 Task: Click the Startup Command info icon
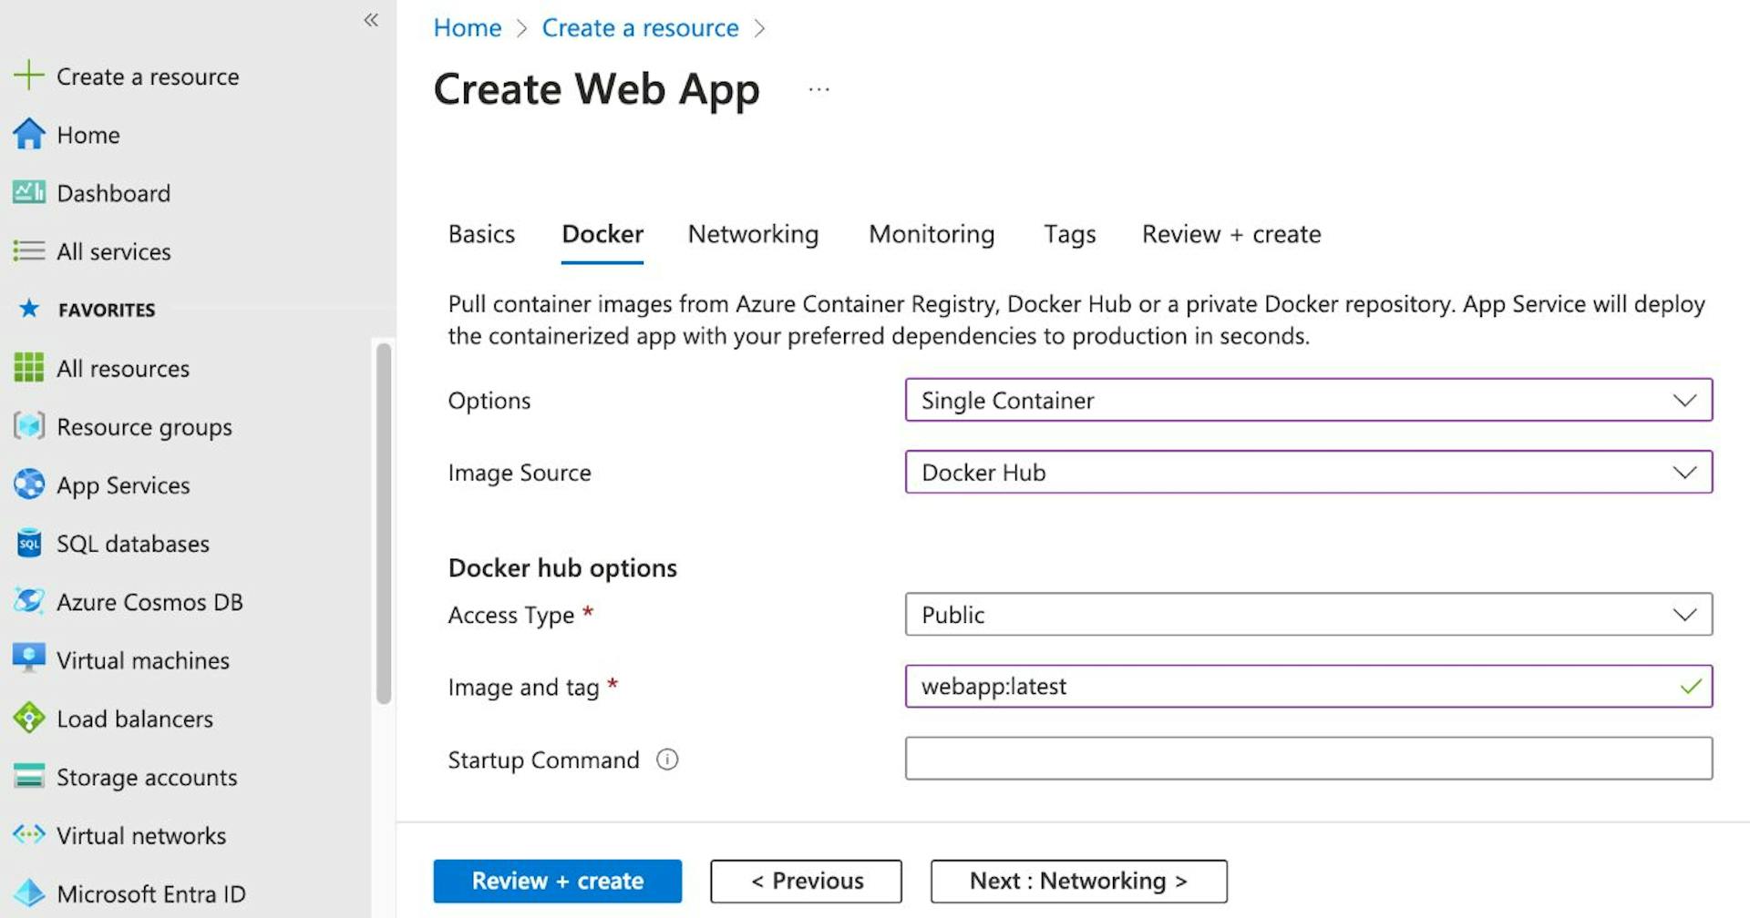click(x=666, y=760)
